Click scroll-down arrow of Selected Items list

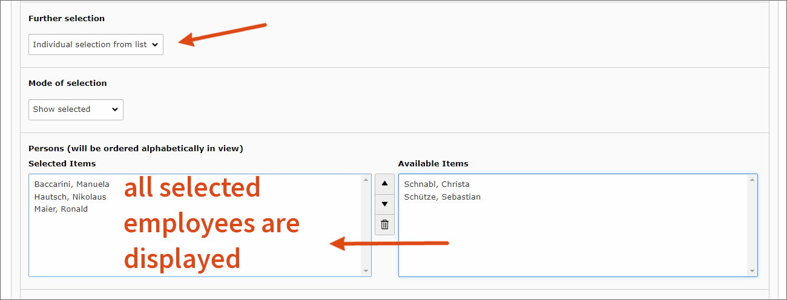366,272
